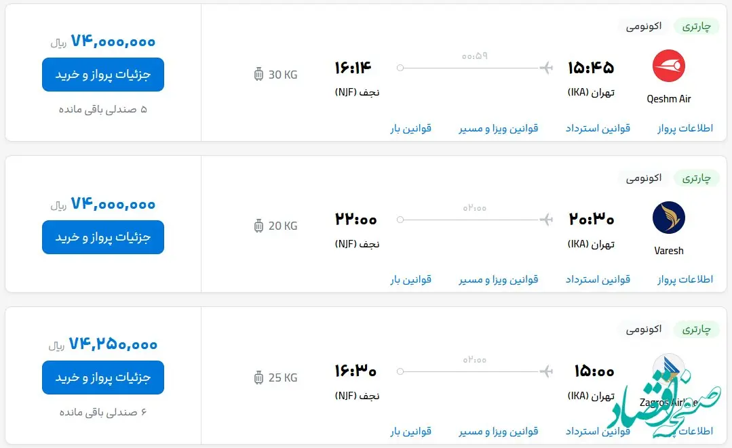Toggle the چارتری badge on the Varesh flight
732x448 pixels.
pyautogui.click(x=695, y=178)
